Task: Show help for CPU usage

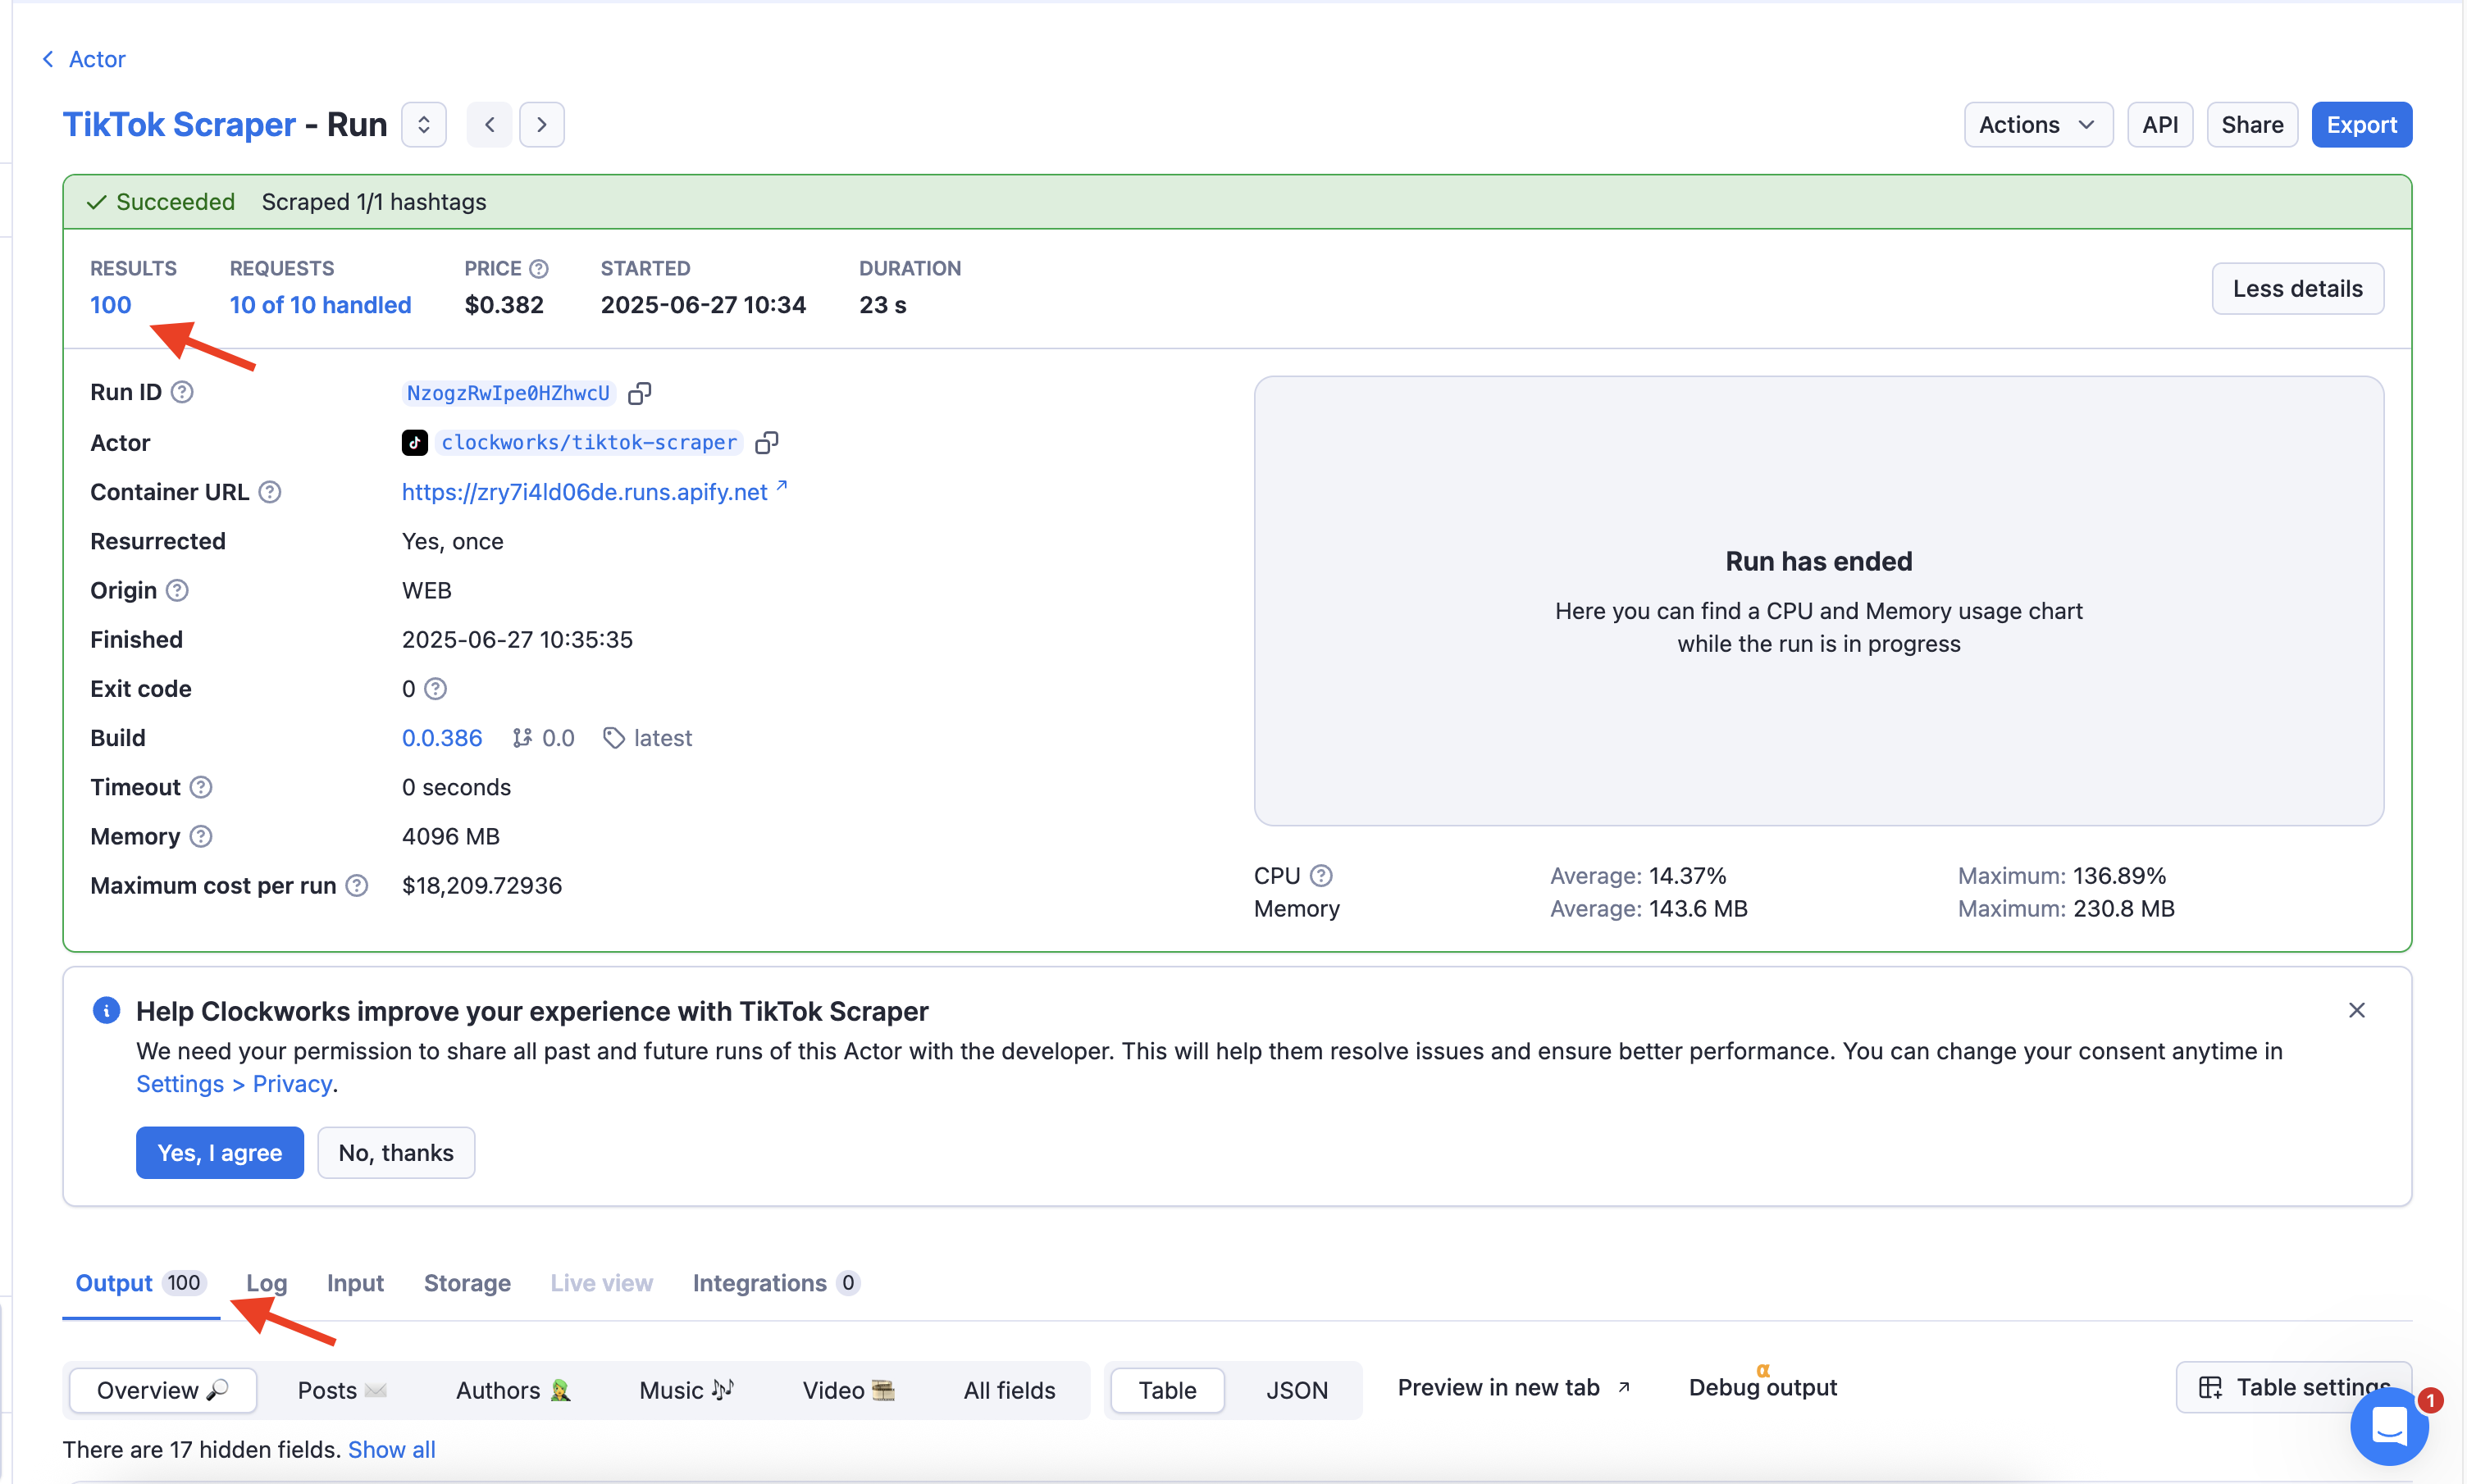Action: click(x=1321, y=876)
